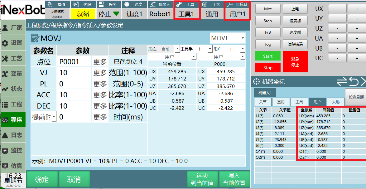Toggle the Mot motor button
Viewport: 366px width, 189px height.
click(268, 9)
